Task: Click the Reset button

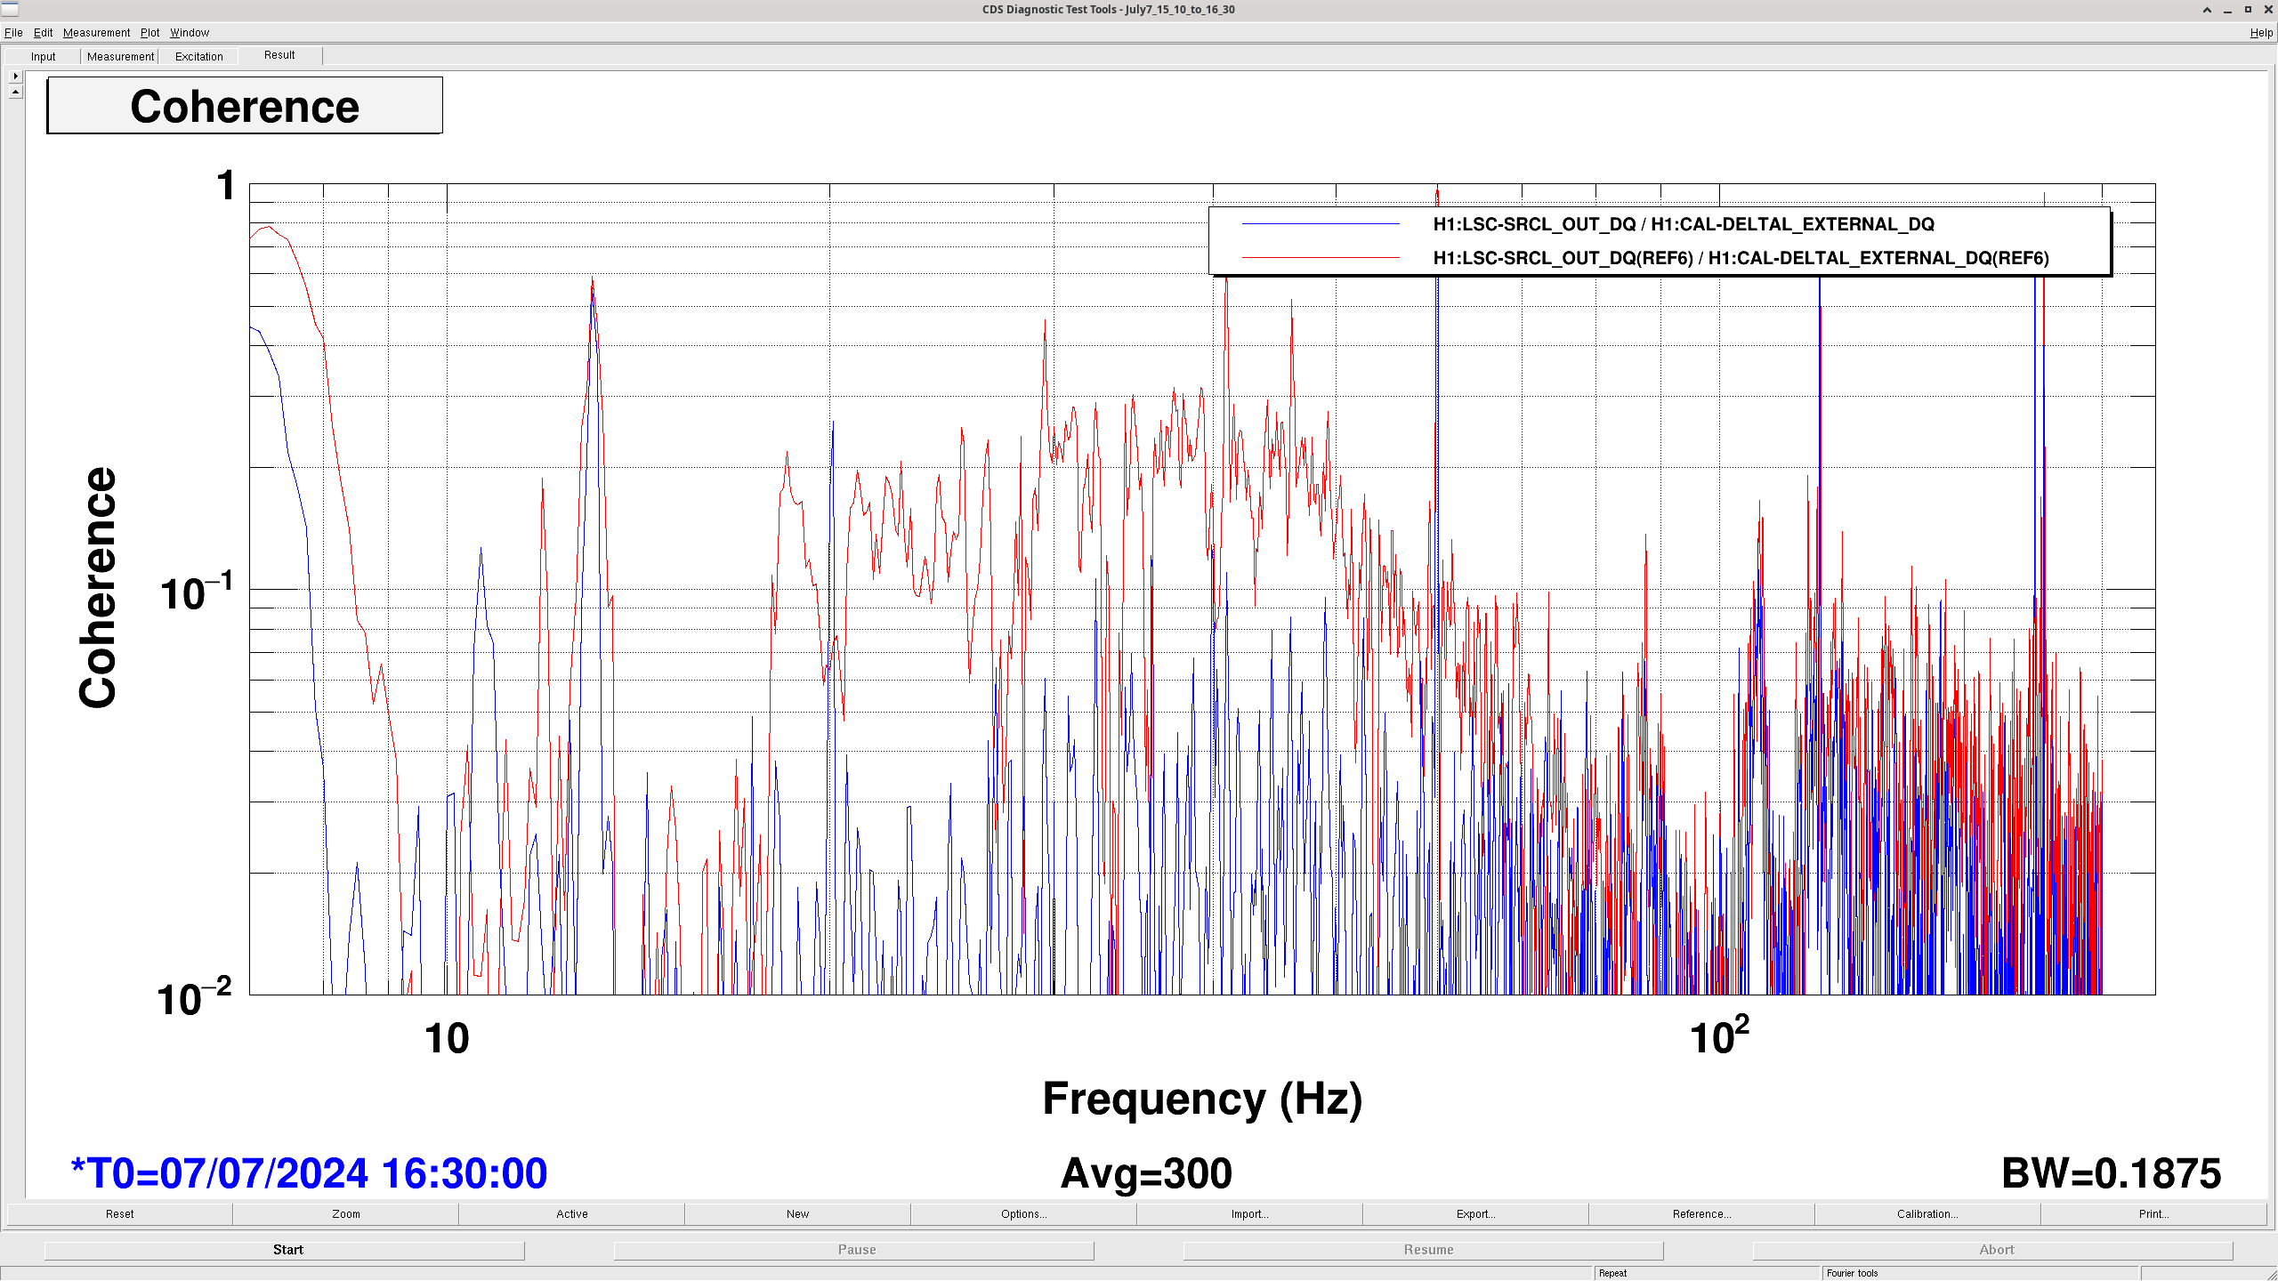Action: point(119,1214)
